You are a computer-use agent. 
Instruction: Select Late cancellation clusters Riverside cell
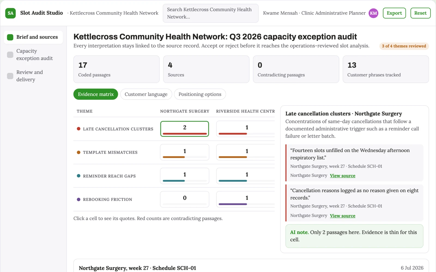pyautogui.click(x=246, y=129)
